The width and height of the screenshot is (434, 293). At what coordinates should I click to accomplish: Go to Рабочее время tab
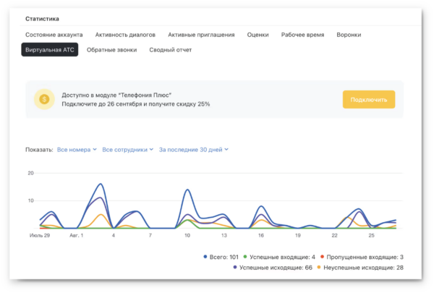point(302,35)
